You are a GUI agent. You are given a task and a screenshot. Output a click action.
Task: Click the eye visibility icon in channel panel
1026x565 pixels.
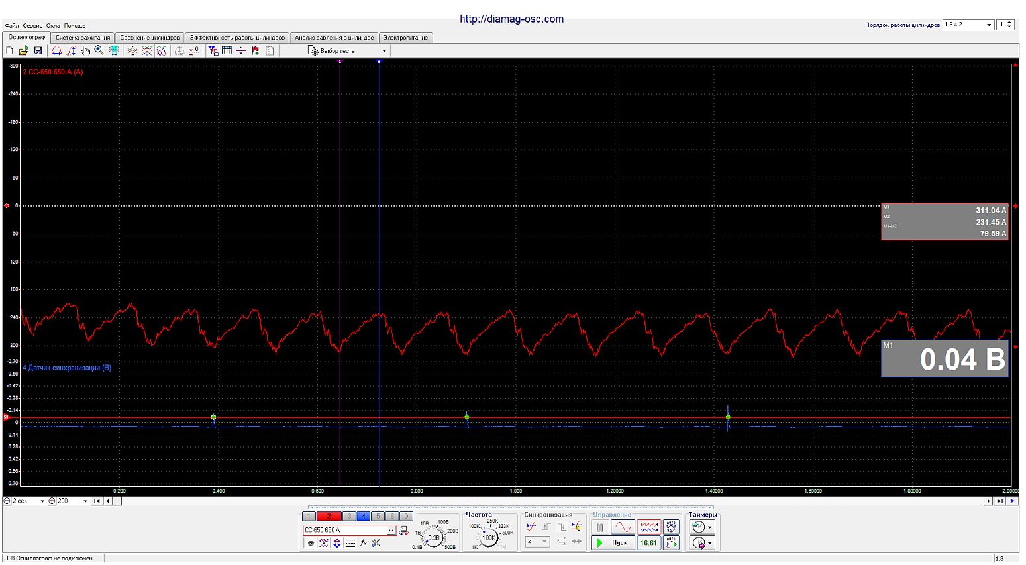pos(310,543)
